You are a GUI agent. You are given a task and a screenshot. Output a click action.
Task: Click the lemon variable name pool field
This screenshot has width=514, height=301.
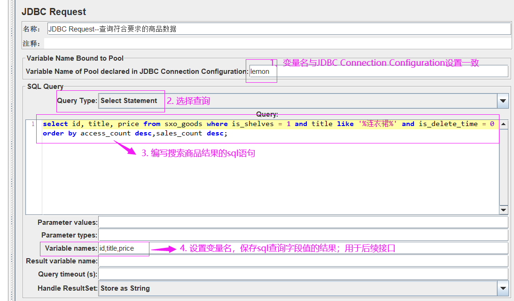click(x=261, y=71)
